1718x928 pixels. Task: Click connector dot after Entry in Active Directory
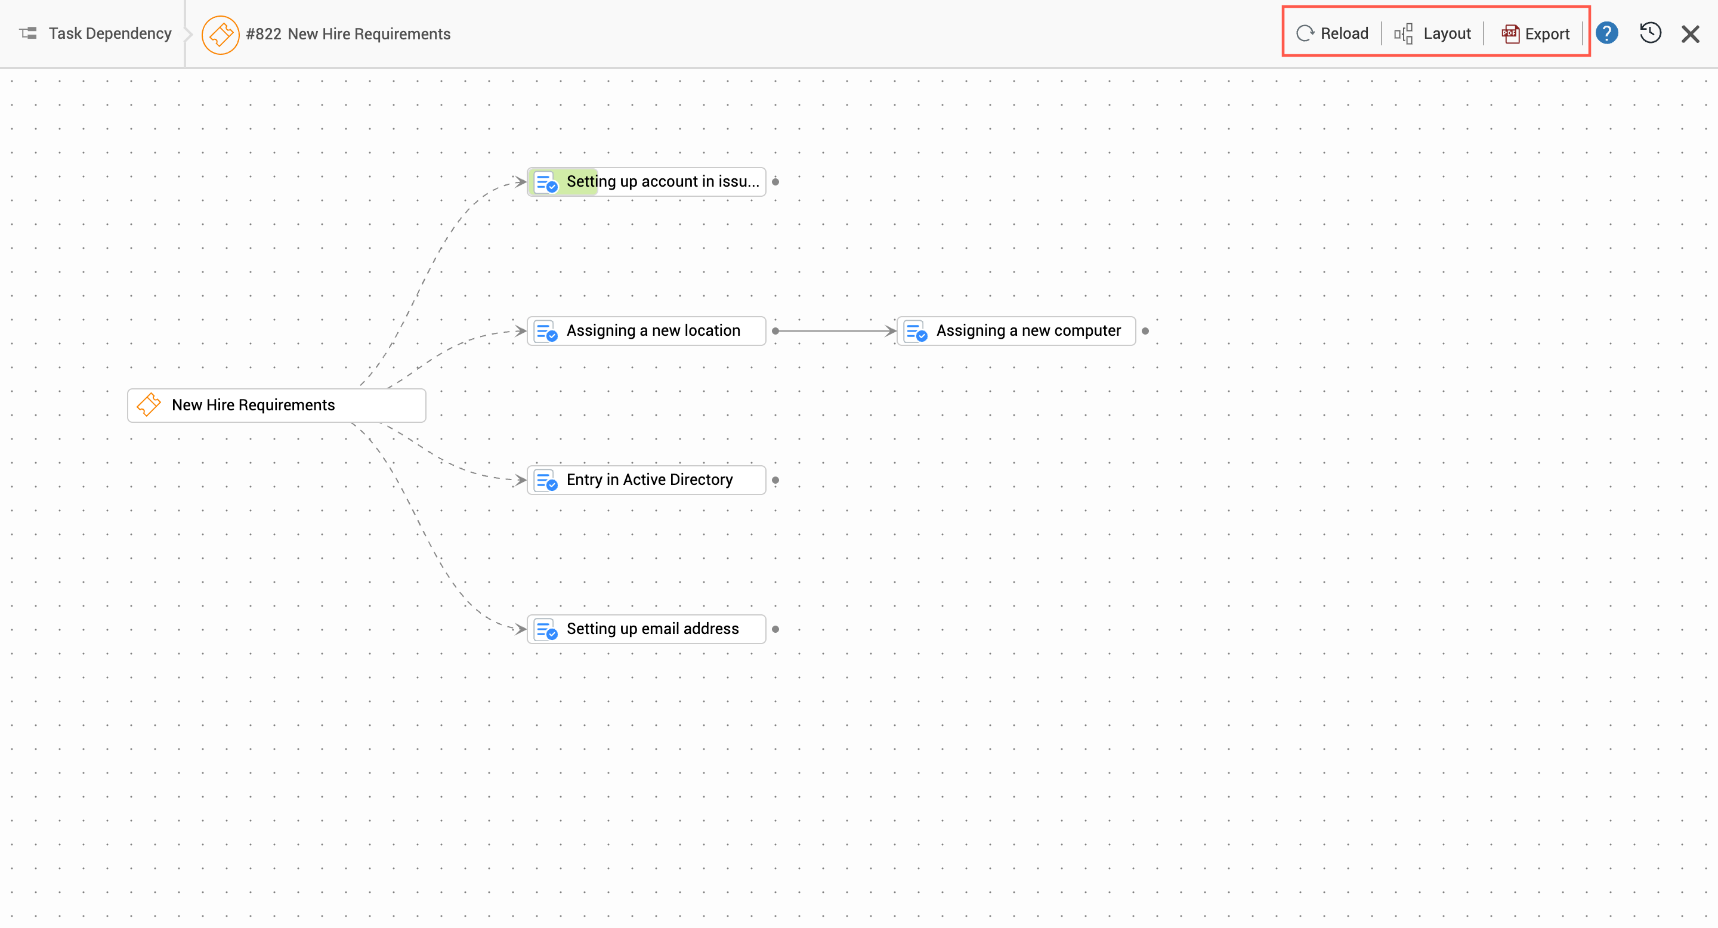(x=775, y=480)
